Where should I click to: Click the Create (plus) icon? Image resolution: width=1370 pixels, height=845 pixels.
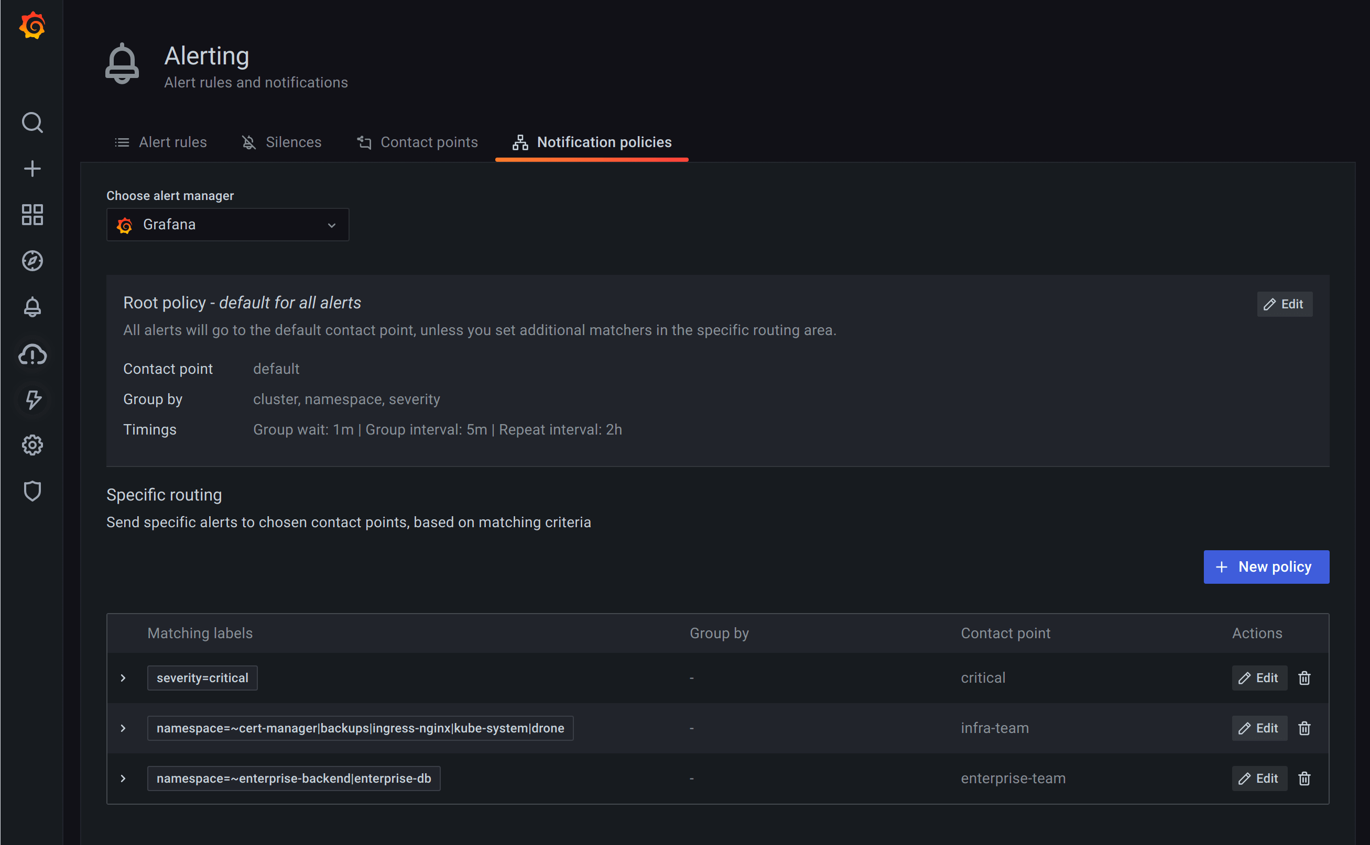(32, 168)
